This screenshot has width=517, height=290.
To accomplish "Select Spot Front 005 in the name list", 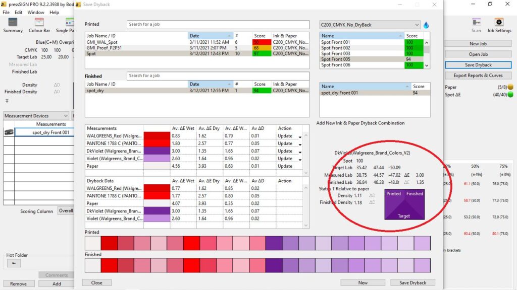I will click(x=372, y=59).
